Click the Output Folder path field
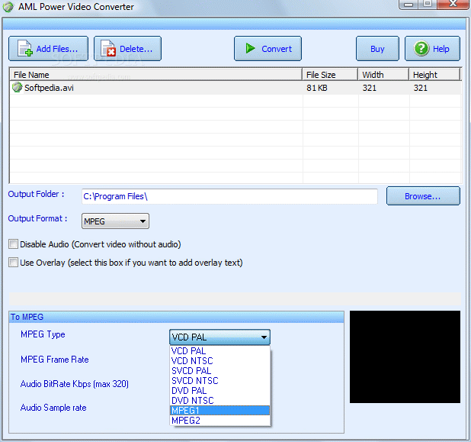 (x=229, y=196)
